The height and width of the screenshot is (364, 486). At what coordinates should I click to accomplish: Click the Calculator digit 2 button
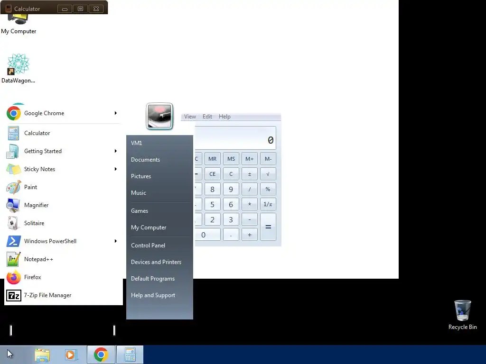coord(212,219)
